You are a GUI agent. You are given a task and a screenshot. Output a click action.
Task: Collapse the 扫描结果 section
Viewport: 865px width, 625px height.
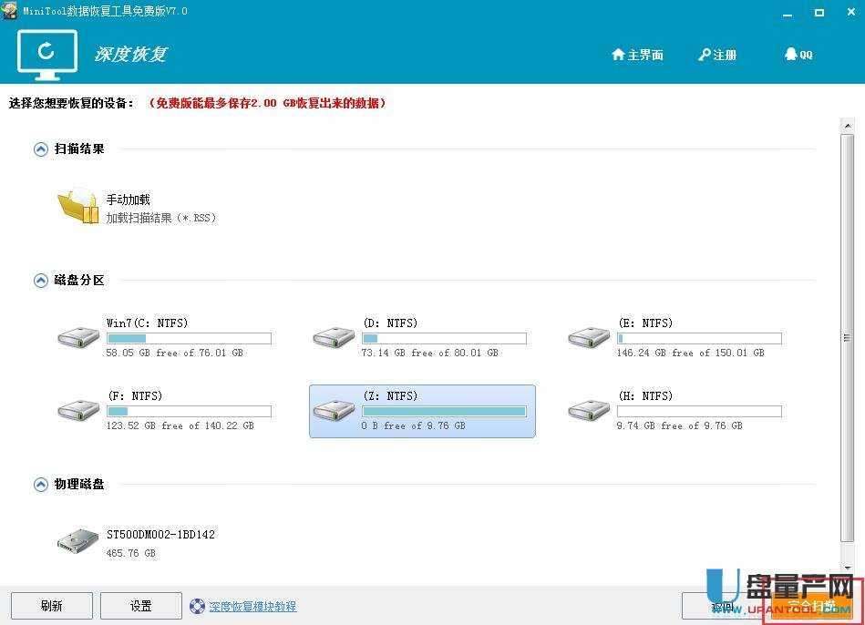coord(40,149)
